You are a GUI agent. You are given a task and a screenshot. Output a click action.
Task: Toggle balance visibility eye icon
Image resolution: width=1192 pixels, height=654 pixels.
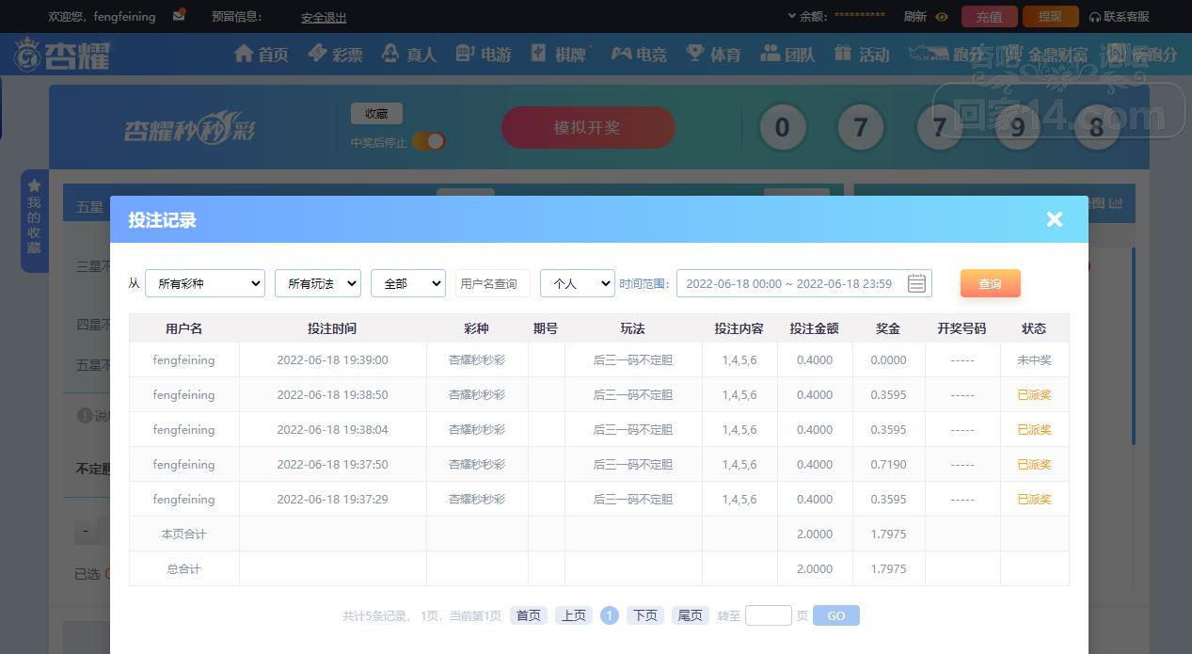coord(942,17)
